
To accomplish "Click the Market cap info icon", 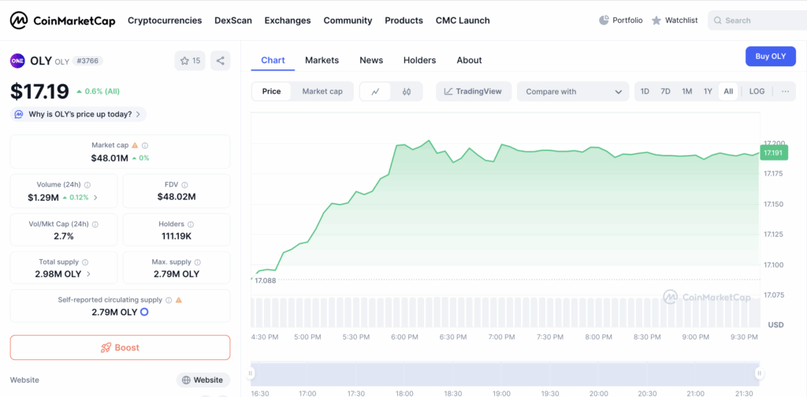I will [x=145, y=146].
